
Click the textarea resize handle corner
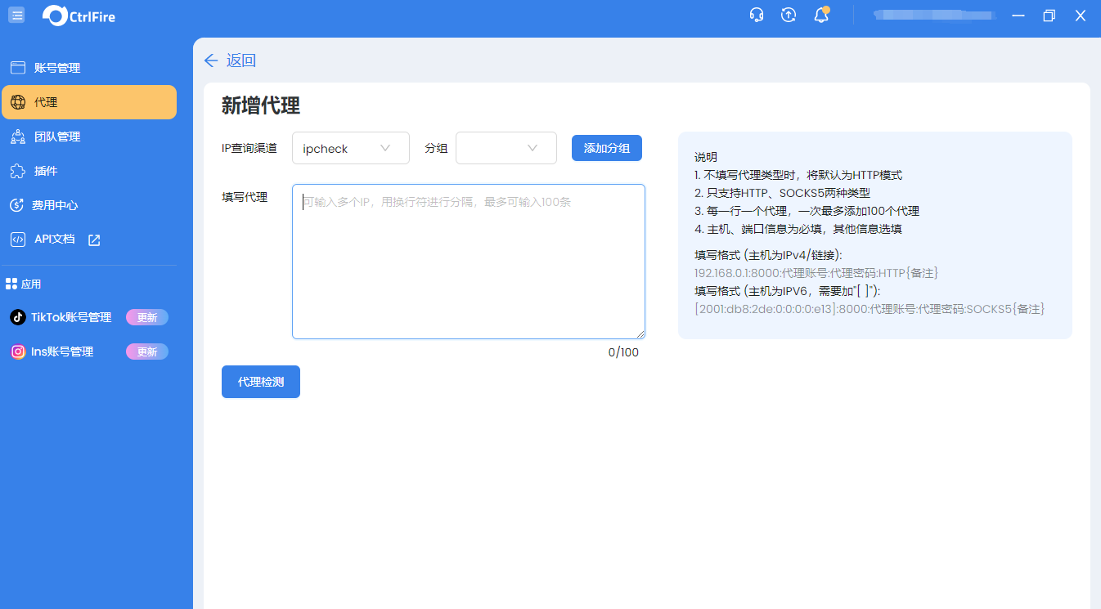640,334
